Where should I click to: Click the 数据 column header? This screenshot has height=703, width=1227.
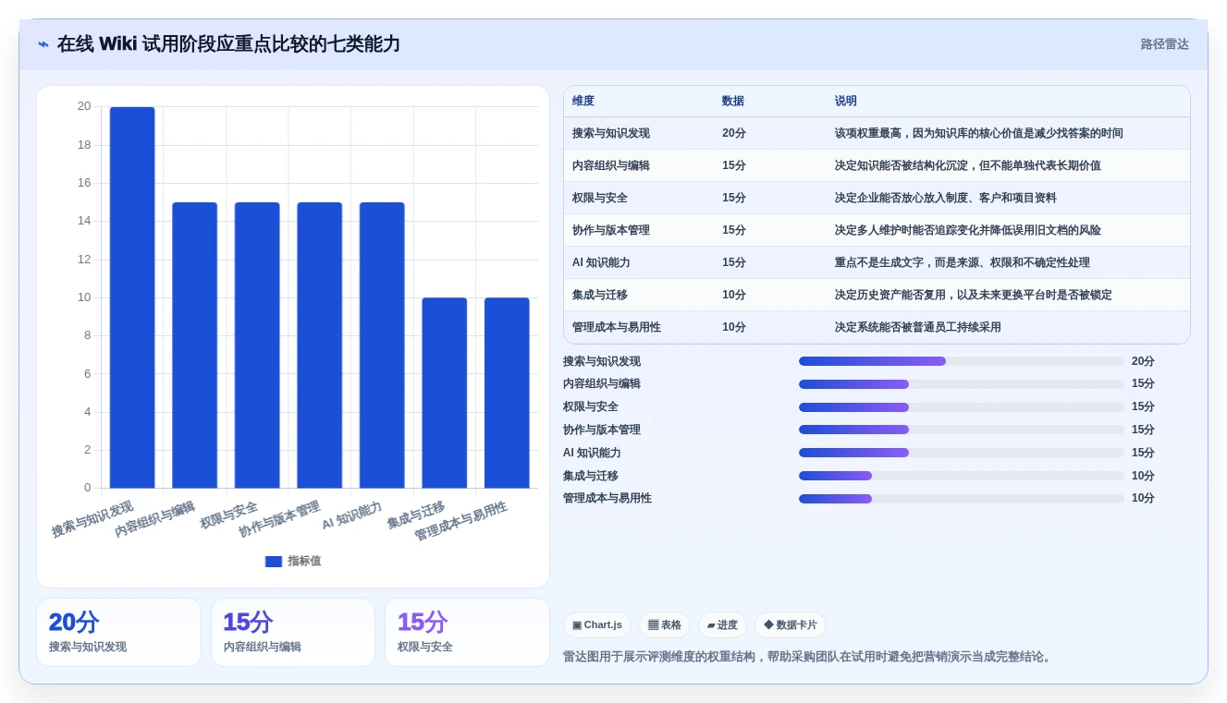point(733,102)
